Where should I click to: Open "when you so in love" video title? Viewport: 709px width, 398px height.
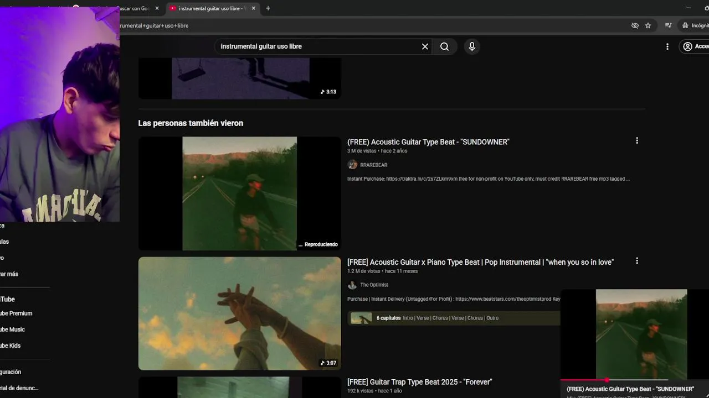[x=480, y=262]
